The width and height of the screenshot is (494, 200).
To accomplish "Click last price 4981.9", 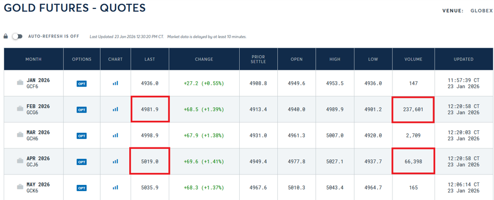I will [x=150, y=109].
